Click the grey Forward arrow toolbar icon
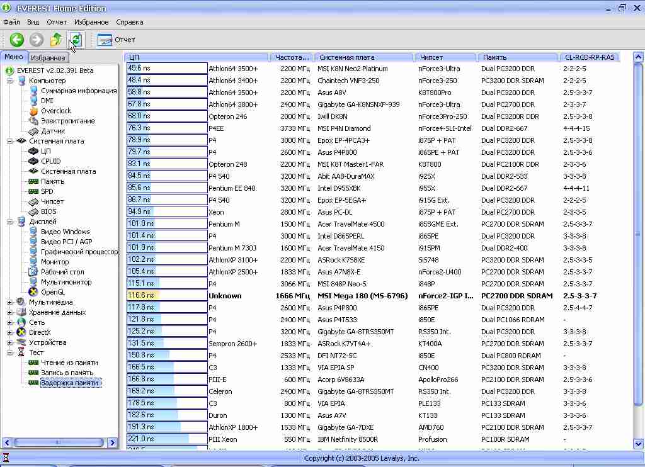The width and height of the screenshot is (645, 467). click(36, 40)
